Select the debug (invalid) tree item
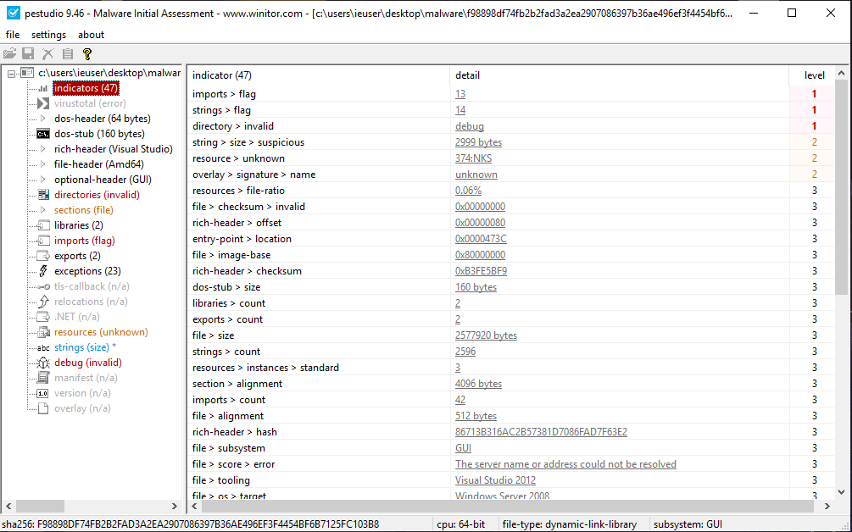Image resolution: width=852 pixels, height=532 pixels. pos(87,362)
